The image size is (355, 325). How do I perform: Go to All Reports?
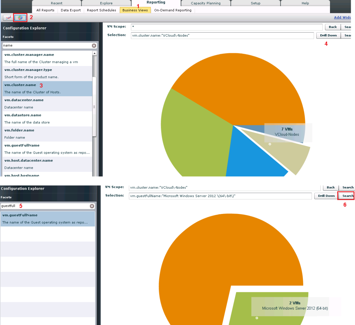click(45, 10)
